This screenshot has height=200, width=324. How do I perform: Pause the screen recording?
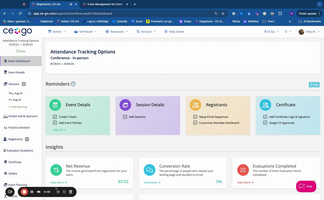tap(32, 192)
